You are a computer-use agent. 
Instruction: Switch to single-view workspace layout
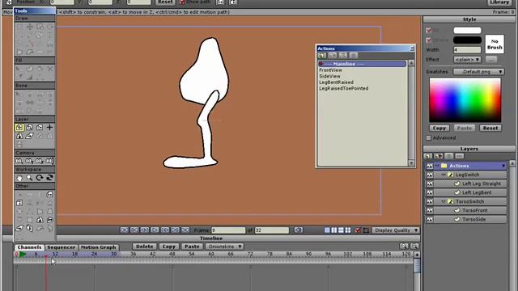(327, 230)
